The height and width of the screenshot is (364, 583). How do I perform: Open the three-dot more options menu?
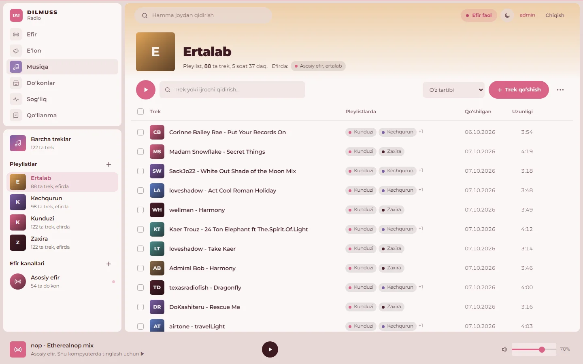coord(560,90)
